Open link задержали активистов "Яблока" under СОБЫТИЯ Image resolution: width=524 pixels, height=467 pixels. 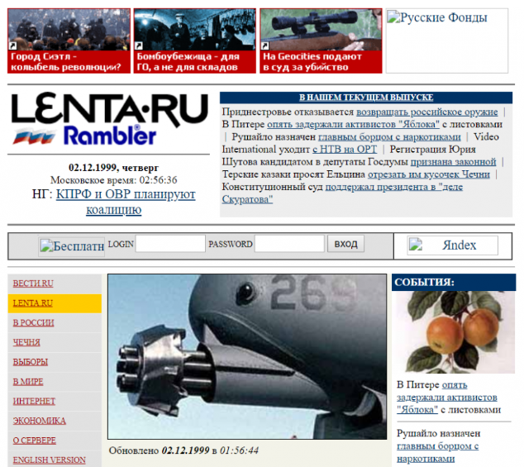click(x=447, y=397)
